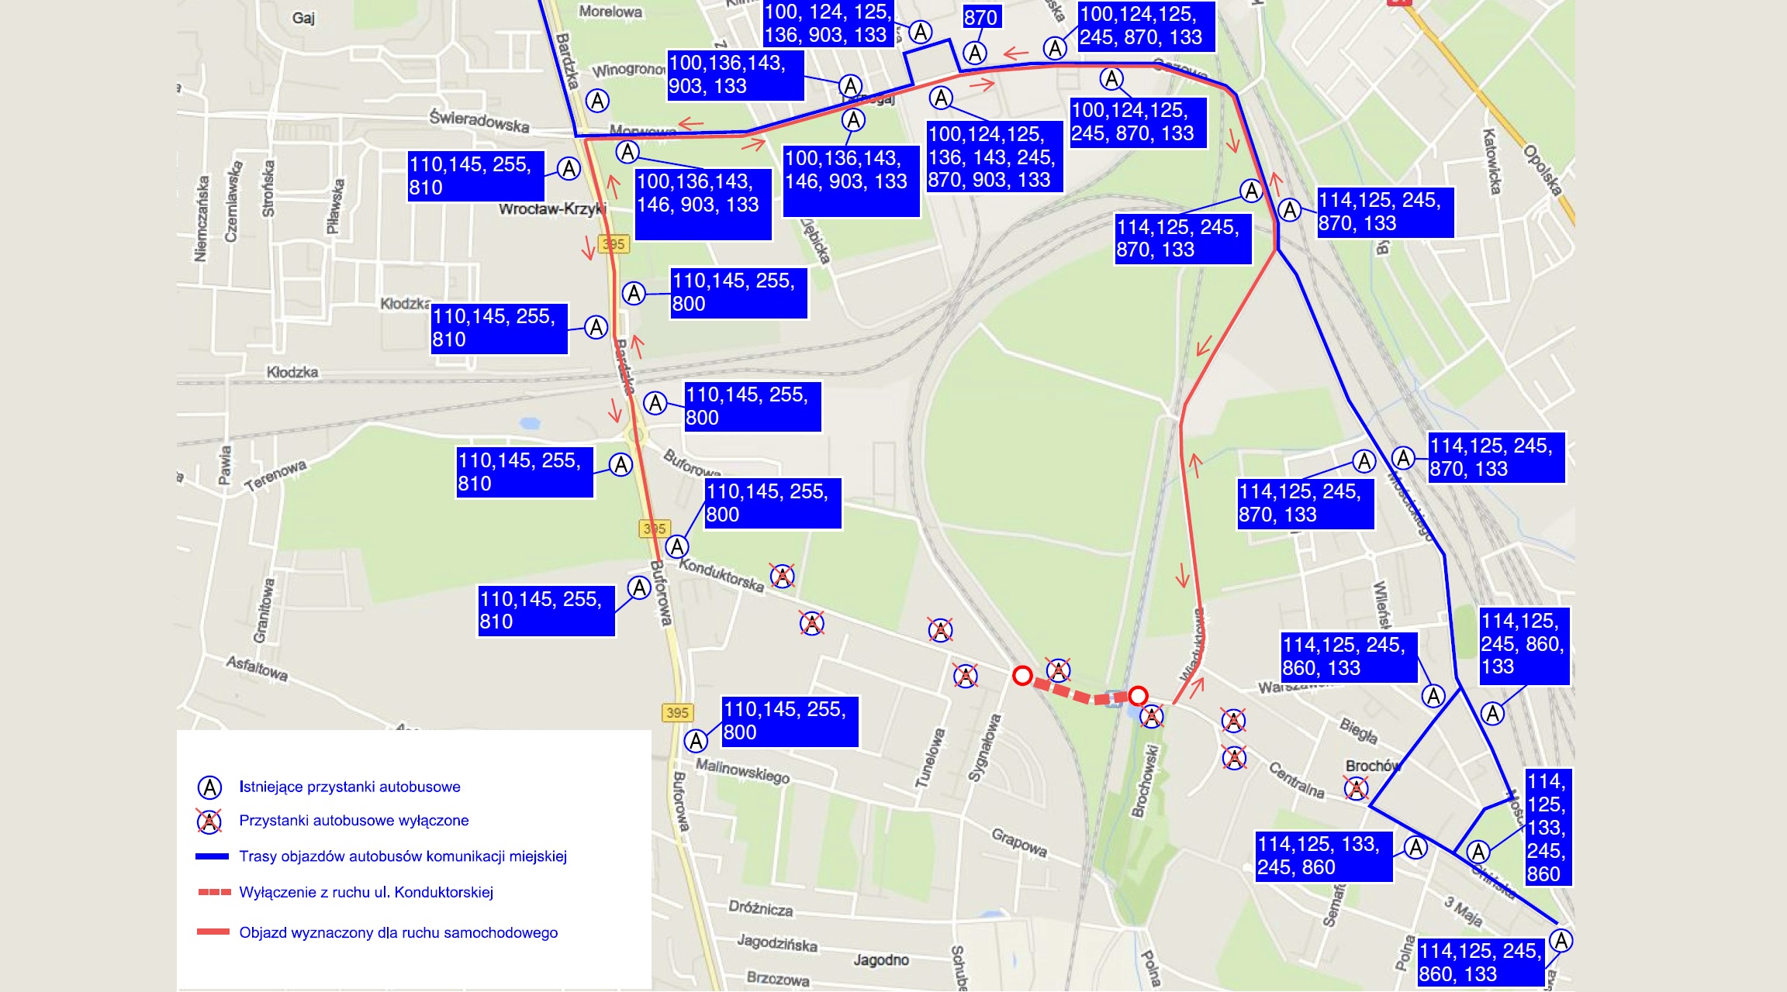
Task: Click the stop icon linked to '100, 124, 125, 136, 903, 133'
Action: (x=920, y=32)
